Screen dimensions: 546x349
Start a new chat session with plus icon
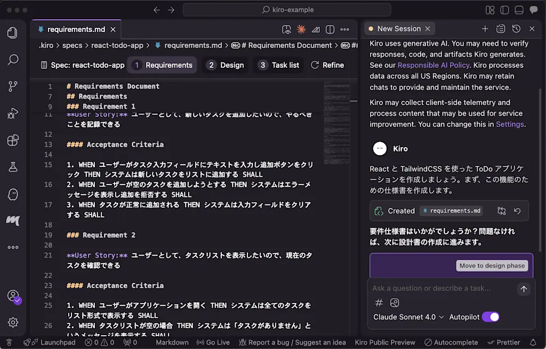pos(485,29)
